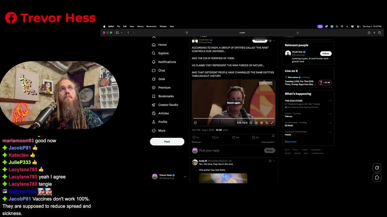Open macOS Control Center icon
The height and width of the screenshot is (217, 387).
358,27
